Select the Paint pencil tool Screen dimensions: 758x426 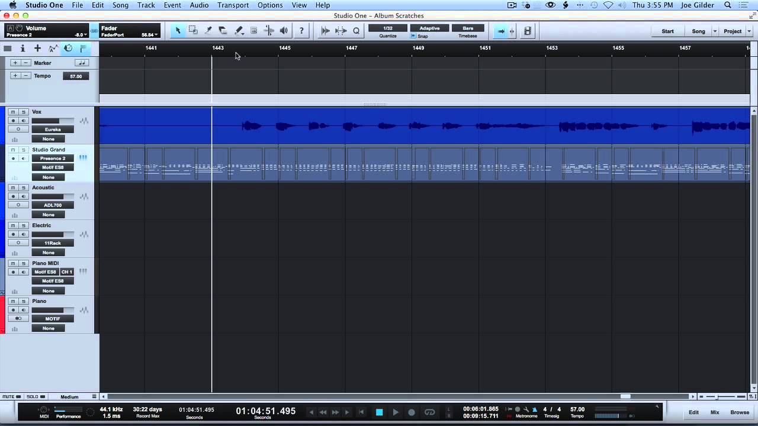(x=239, y=31)
